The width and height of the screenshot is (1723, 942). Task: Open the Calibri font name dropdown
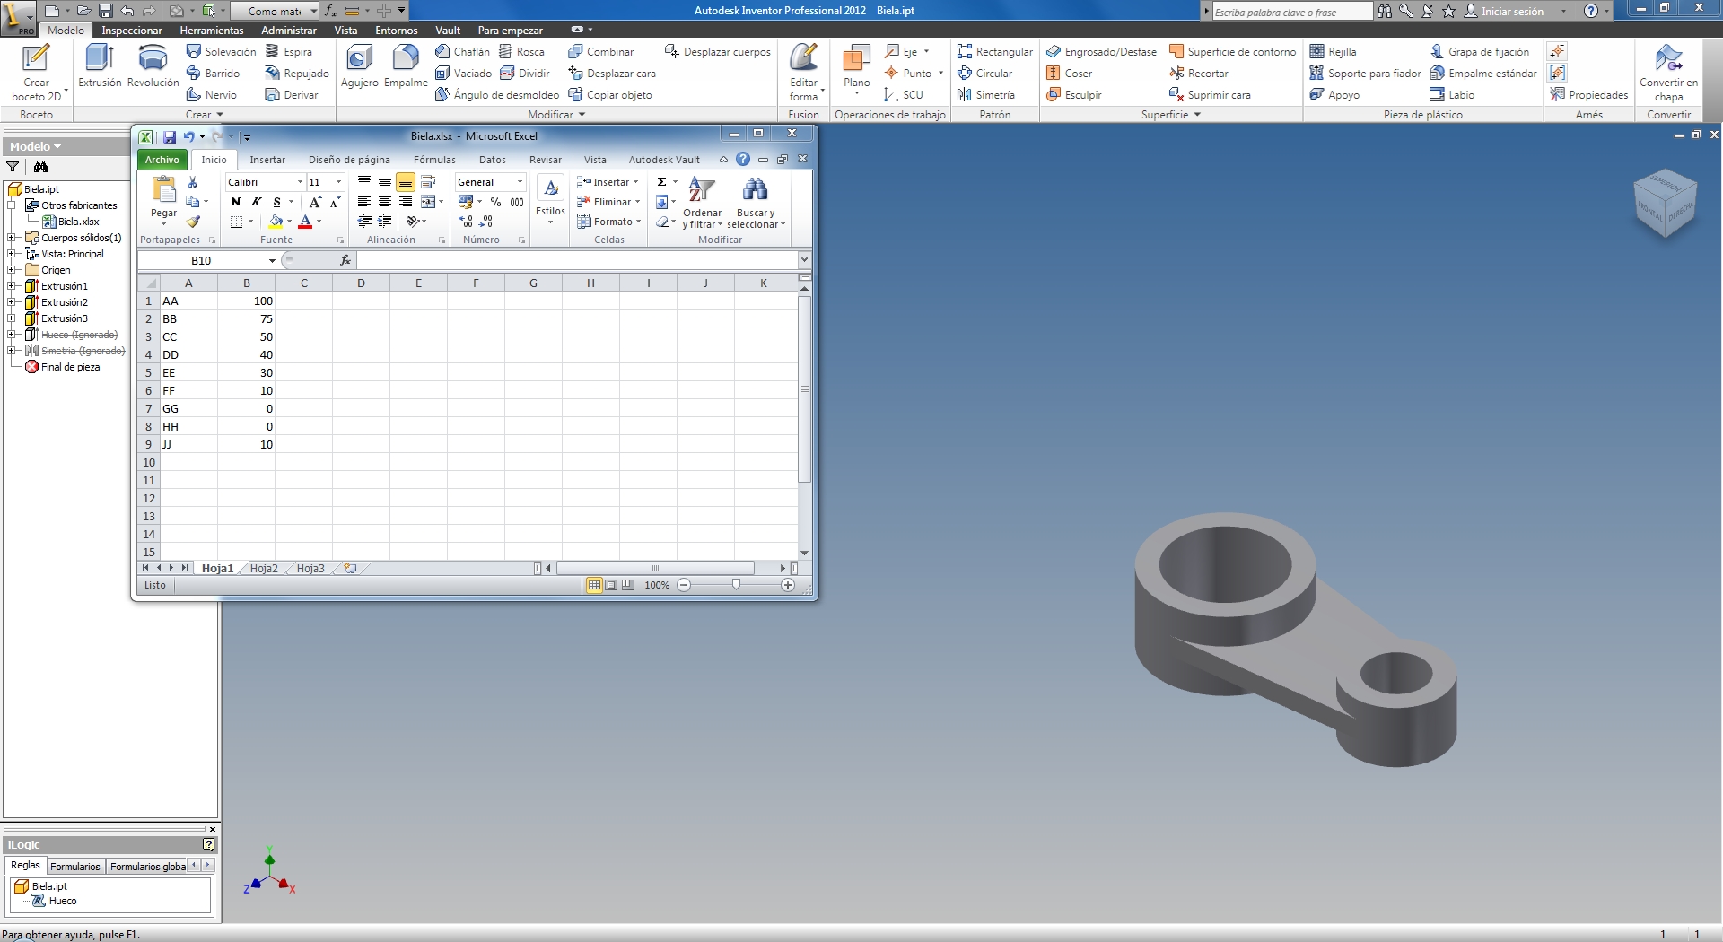click(x=300, y=182)
